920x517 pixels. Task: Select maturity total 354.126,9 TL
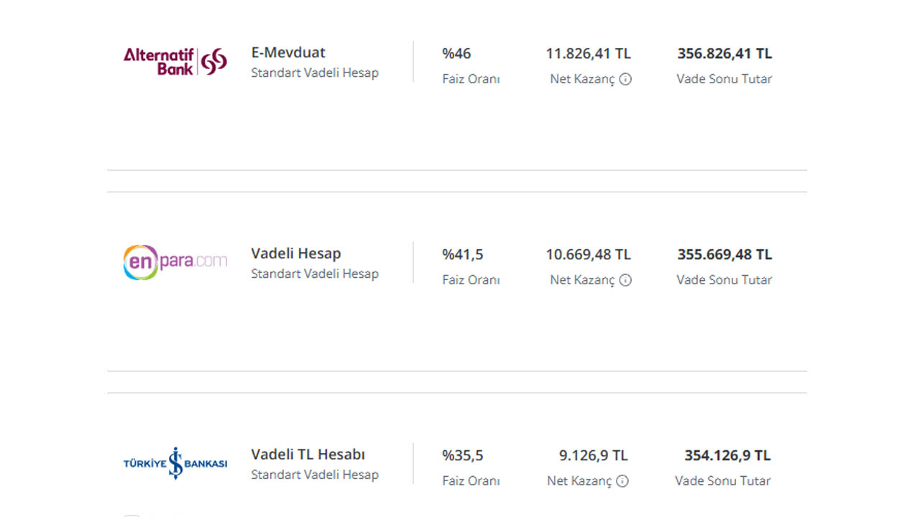click(727, 455)
